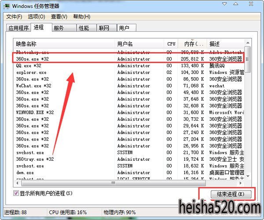The image size is (264, 220).
Task: Close the Task Manager window
Action: coord(251,4)
